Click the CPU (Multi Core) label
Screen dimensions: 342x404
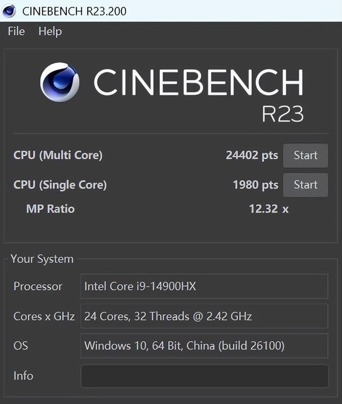pos(58,155)
